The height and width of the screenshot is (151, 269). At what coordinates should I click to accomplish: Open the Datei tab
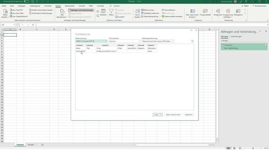pyautogui.click(x=4, y=6)
